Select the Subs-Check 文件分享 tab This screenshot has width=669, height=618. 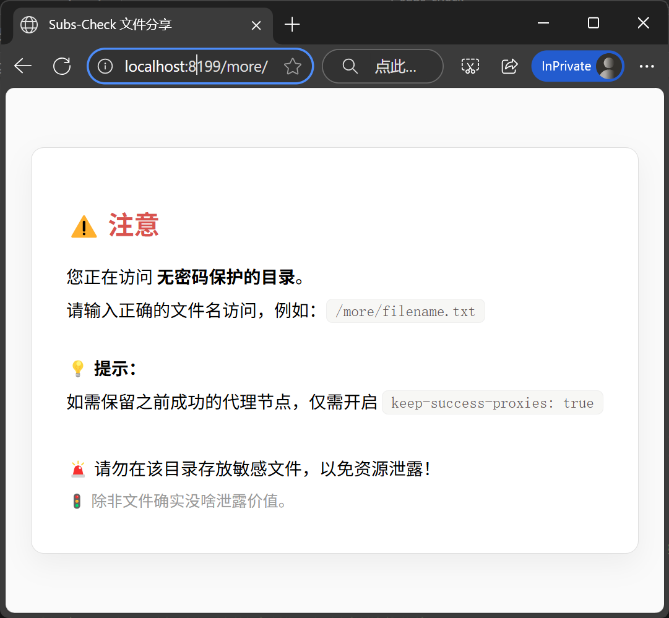[143, 25]
